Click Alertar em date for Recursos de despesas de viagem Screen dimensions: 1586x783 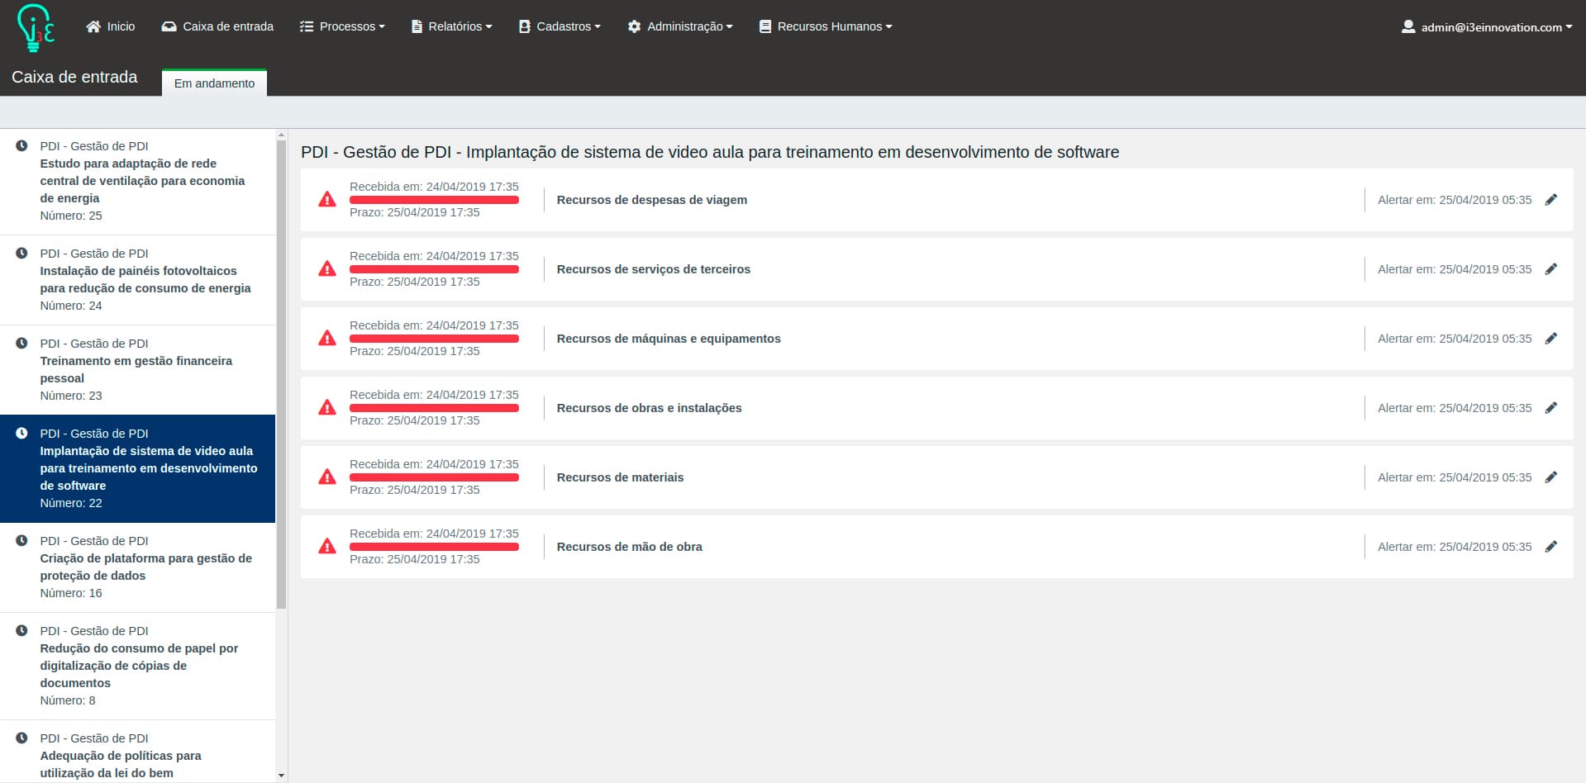coord(1454,200)
